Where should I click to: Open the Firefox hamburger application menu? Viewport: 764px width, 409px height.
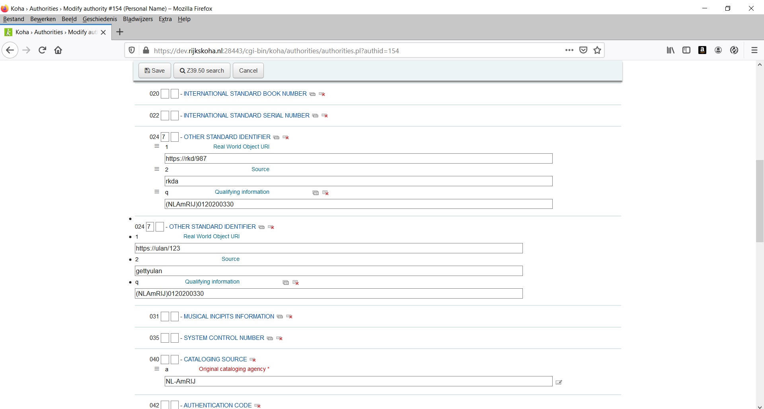(754, 50)
